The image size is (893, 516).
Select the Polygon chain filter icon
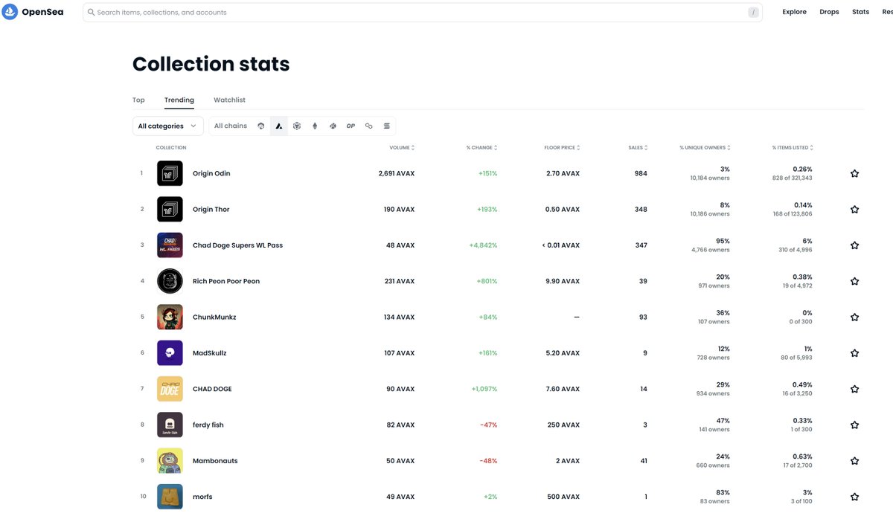(x=368, y=126)
